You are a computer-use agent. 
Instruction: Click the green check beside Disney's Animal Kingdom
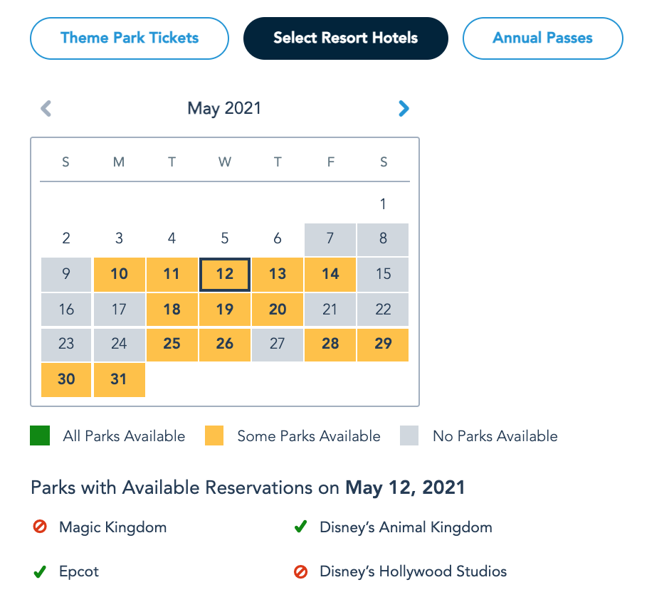coord(300,527)
